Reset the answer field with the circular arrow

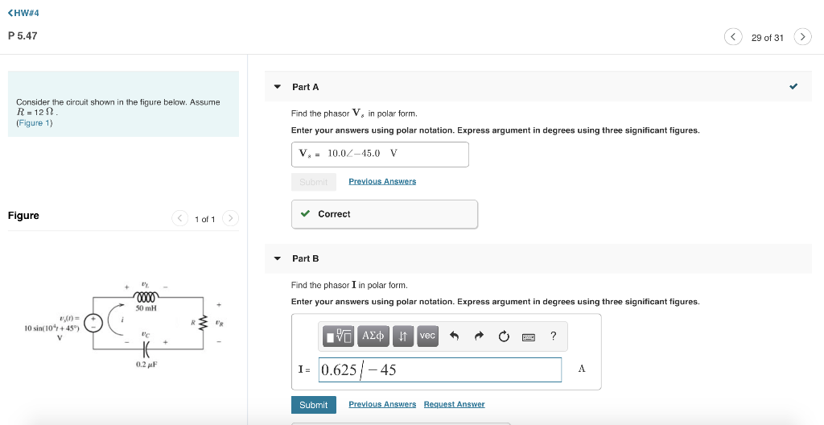(x=504, y=336)
